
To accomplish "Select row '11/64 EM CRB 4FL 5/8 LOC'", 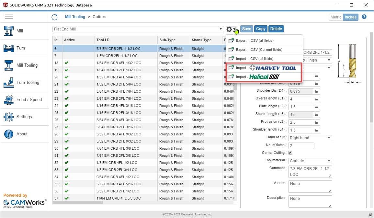I will (143, 199).
